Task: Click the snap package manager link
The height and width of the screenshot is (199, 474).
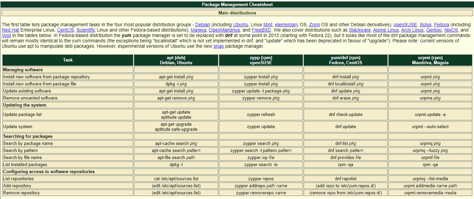Action: click(218, 46)
